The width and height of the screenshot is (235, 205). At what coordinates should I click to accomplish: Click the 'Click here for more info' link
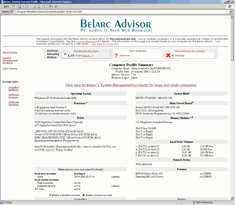104,44
